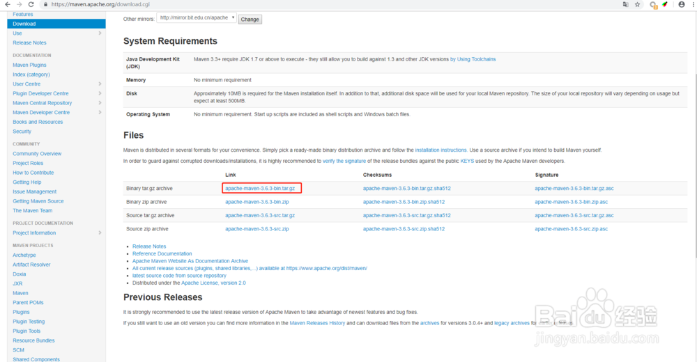Screen dimensions: 697x362
Task: Open Plugin Testing sidebar link
Action: [x=29, y=322]
